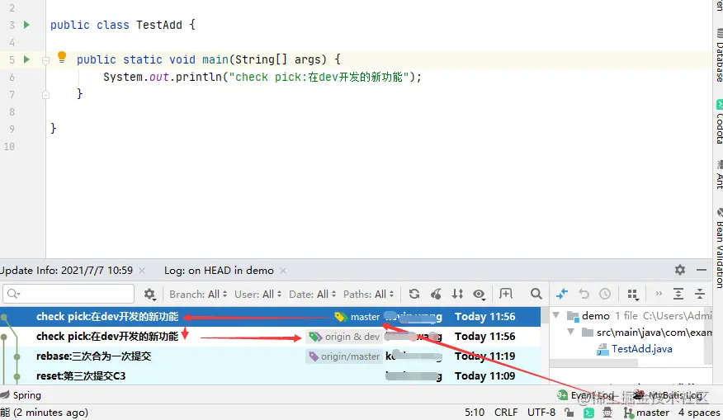Click the origin & dev branch label

click(x=345, y=337)
